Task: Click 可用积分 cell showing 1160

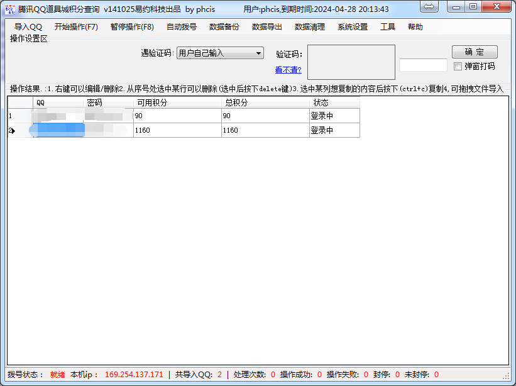Action: pos(178,130)
